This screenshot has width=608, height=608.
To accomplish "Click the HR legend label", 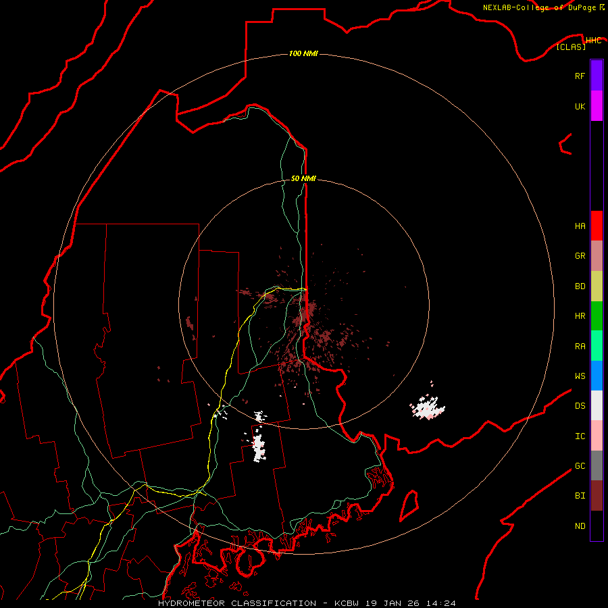I will 580,316.
